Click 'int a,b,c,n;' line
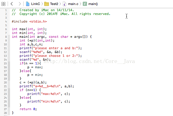This screenshot has width=173, height=116. [x=31, y=45]
